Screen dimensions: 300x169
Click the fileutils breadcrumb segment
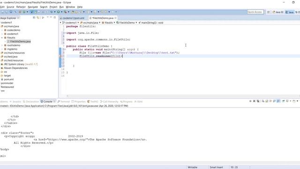pos(107,23)
